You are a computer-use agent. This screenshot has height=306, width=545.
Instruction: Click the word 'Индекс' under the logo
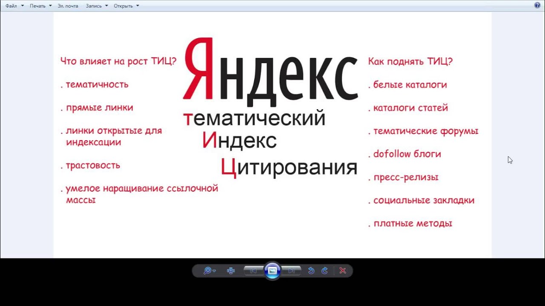pos(239,140)
